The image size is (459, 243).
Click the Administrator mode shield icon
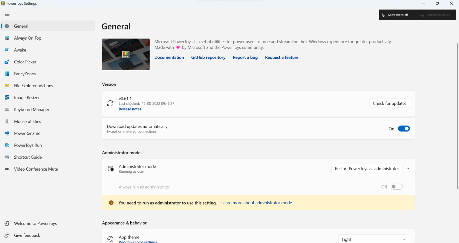[x=111, y=169]
